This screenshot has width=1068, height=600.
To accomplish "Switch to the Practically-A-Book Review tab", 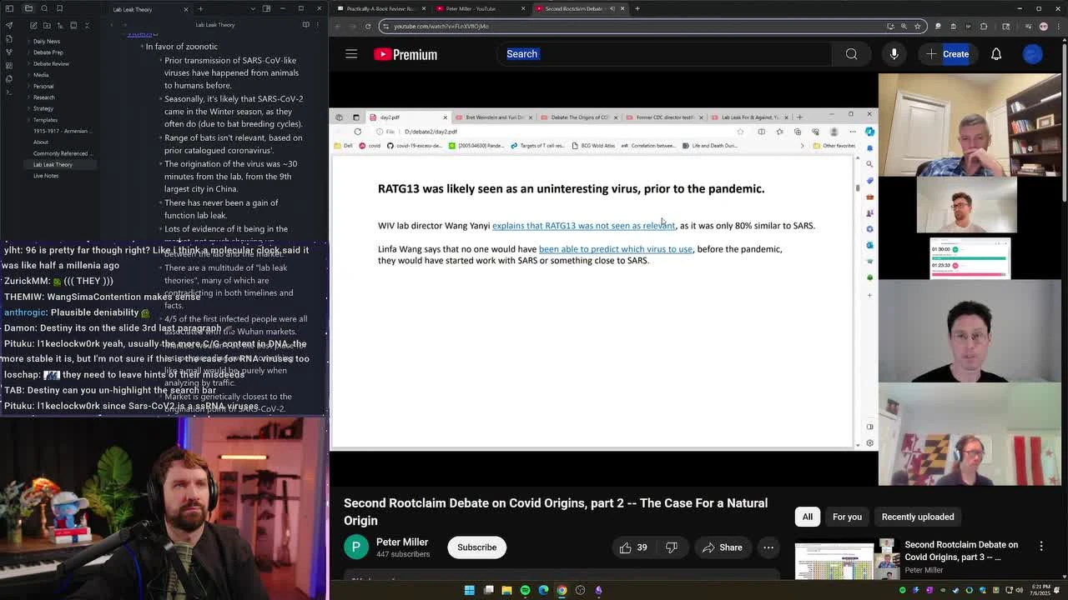I will coord(380,8).
